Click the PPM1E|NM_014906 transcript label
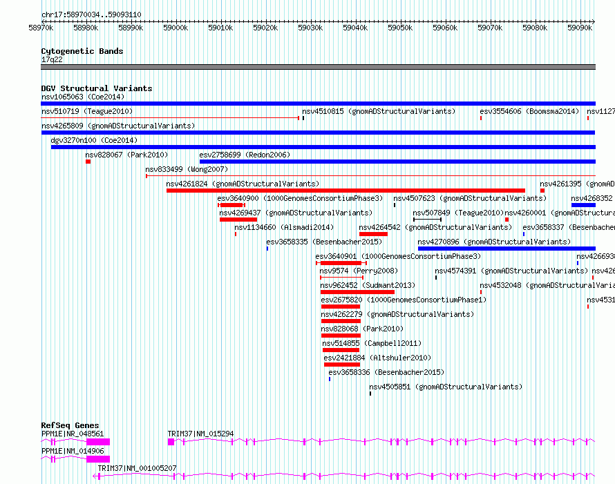 pos(73,451)
